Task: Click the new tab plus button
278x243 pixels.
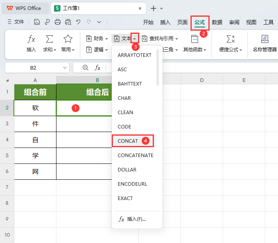Action: (154, 8)
